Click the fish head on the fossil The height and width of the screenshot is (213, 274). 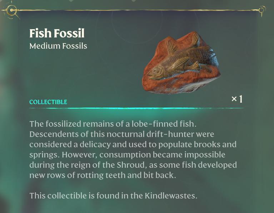[156, 72]
